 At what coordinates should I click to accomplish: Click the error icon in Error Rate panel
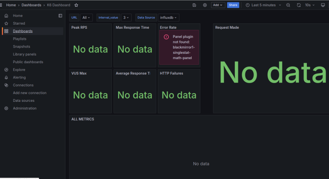(x=166, y=37)
